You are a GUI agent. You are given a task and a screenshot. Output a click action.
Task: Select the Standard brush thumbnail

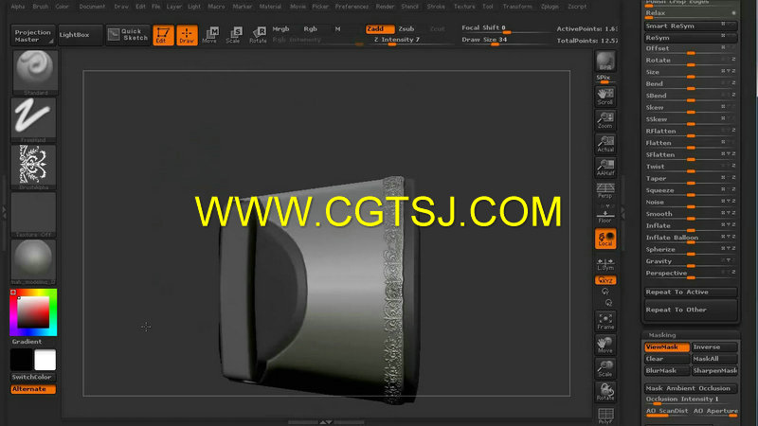tap(34, 72)
